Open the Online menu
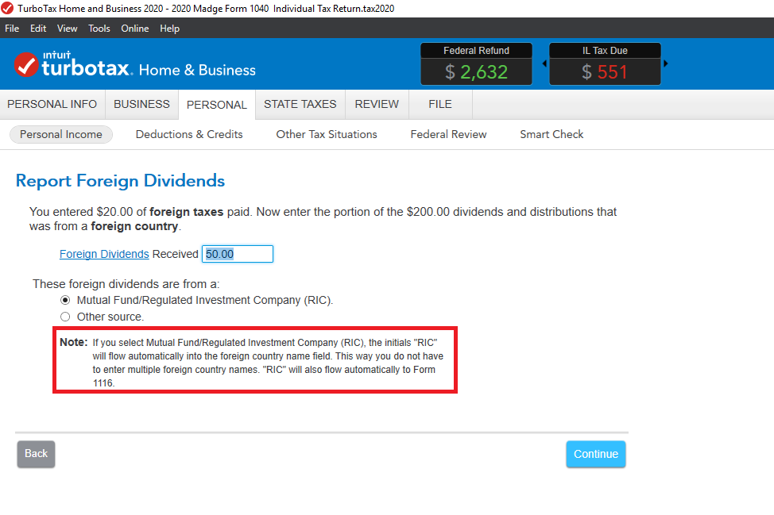This screenshot has height=515, width=774. [135, 29]
